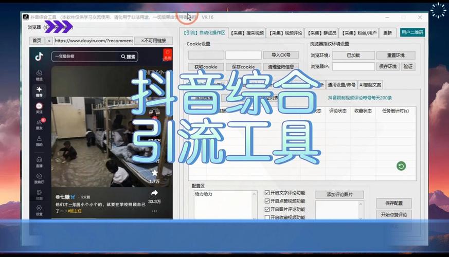Toggle 开启图片评论功能 checkbox
Viewport: 449px width, 257px height.
(267, 209)
